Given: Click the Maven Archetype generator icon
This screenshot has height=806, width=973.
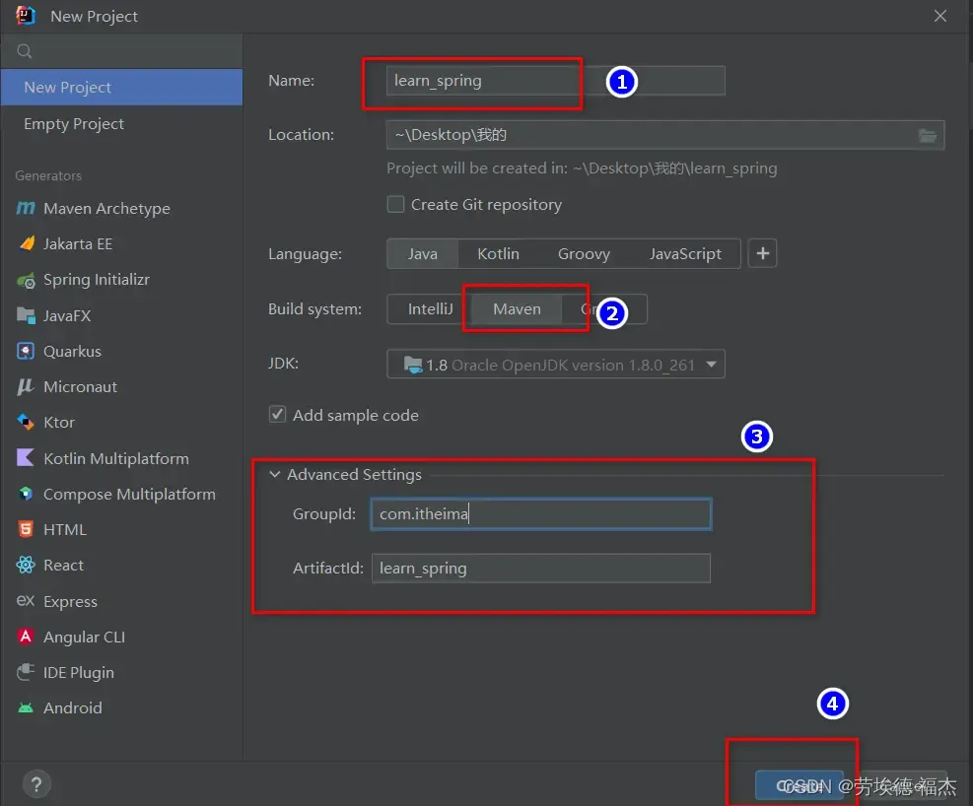Looking at the screenshot, I should tap(26, 209).
